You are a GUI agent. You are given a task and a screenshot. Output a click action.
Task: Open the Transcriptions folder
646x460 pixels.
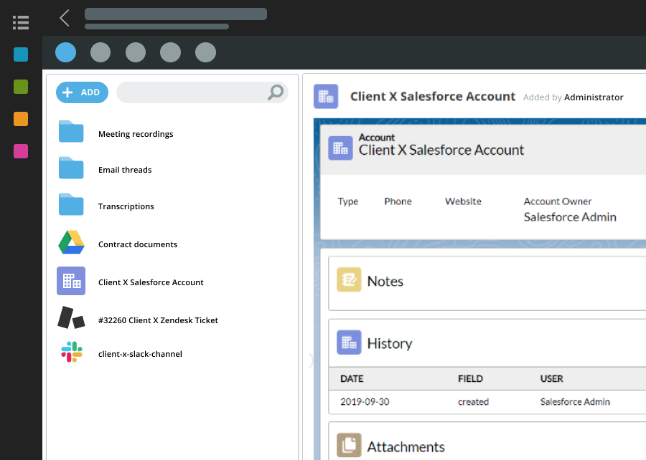pos(71,205)
